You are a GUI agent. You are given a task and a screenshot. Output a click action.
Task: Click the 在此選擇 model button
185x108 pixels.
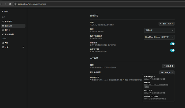tap(168, 66)
